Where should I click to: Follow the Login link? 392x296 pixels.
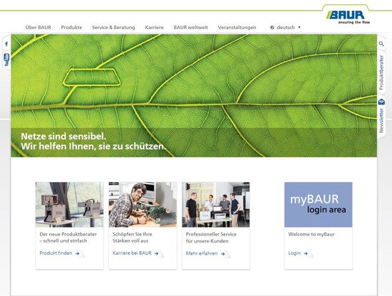[x=294, y=253]
